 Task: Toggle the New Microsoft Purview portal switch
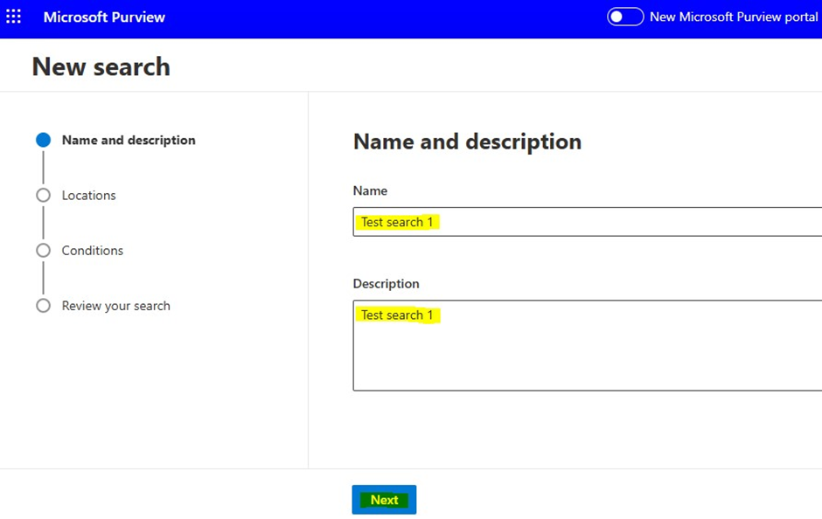pyautogui.click(x=625, y=17)
